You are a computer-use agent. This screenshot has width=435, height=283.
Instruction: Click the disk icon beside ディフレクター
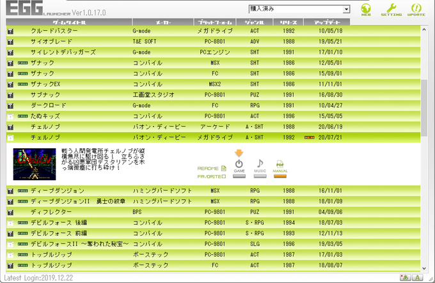[x=10, y=212]
